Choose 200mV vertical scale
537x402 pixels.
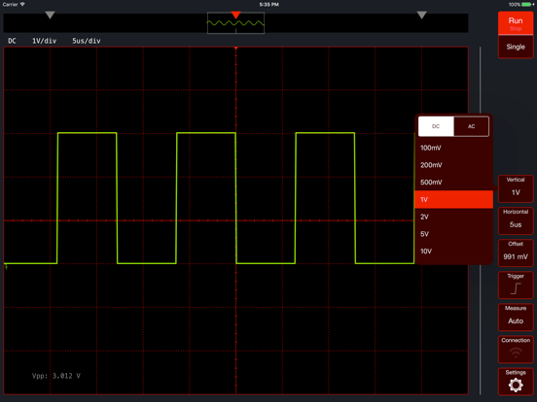tap(453, 165)
